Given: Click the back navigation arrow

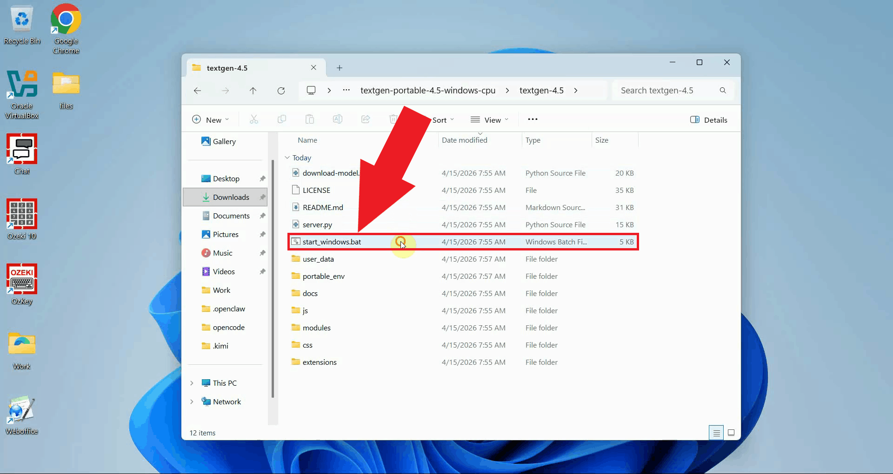Looking at the screenshot, I should tap(197, 91).
